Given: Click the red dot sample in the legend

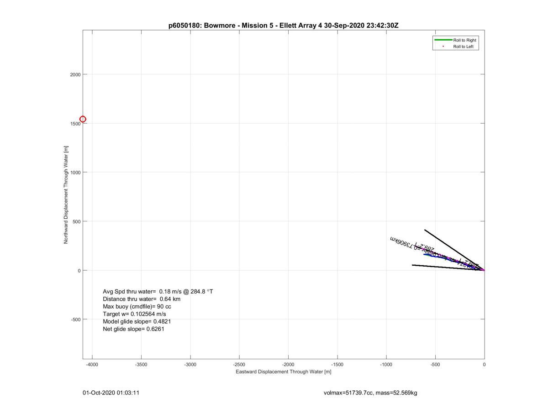Looking at the screenshot, I should point(443,47).
